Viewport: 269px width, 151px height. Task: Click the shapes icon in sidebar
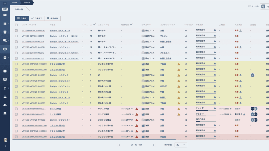(x=5, y=96)
